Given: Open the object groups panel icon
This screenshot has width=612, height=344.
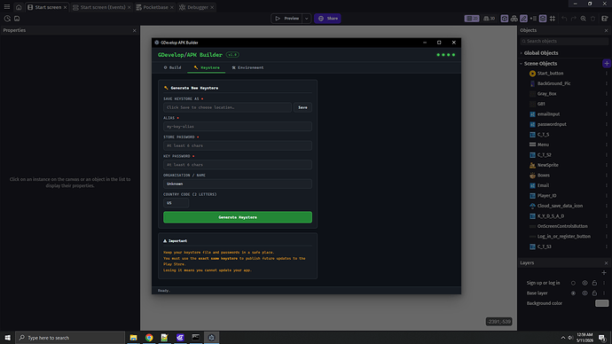Looking at the screenshot, I should tap(514, 19).
